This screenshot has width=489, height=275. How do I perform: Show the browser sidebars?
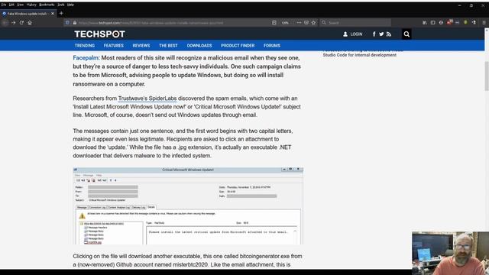click(x=433, y=23)
